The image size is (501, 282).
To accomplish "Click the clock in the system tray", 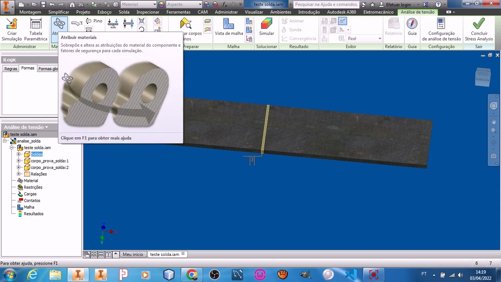I will pyautogui.click(x=481, y=275).
